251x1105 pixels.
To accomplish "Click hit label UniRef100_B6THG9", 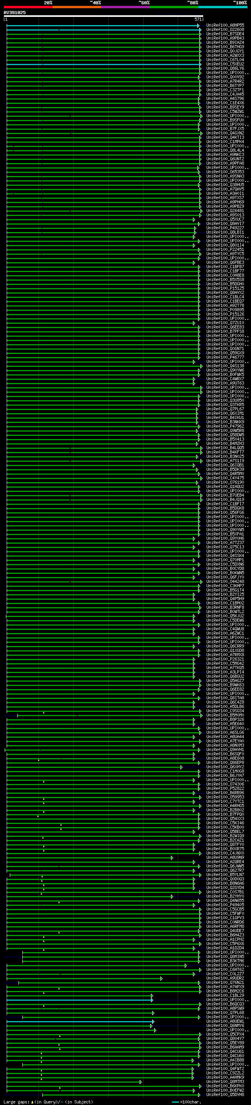I will pyautogui.click(x=225, y=47).
